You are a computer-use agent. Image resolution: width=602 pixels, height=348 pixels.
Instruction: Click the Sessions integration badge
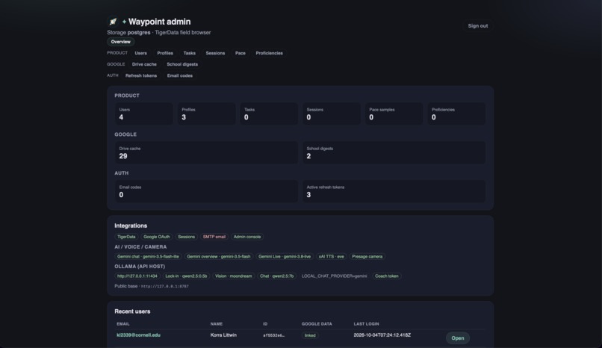coord(186,237)
